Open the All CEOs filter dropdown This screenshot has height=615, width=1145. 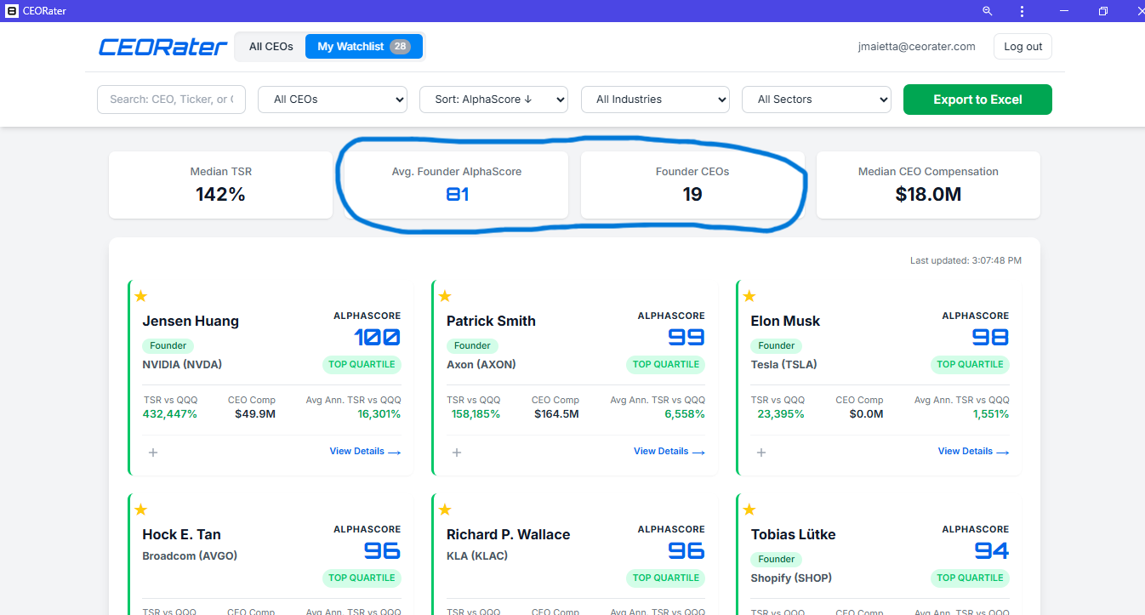coord(333,100)
